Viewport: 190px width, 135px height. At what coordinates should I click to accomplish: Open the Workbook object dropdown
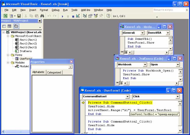click(x=145, y=64)
